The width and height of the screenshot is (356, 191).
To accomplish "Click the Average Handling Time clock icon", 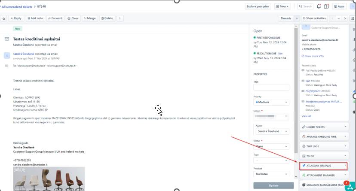I will 304,136.
